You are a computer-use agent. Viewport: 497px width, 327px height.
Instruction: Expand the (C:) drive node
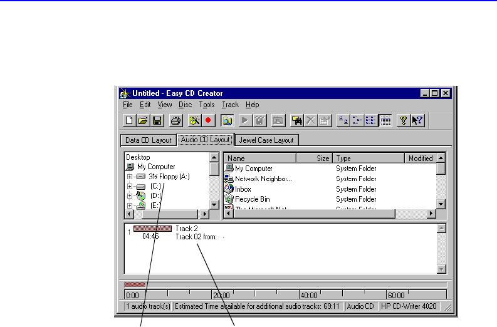click(x=130, y=186)
